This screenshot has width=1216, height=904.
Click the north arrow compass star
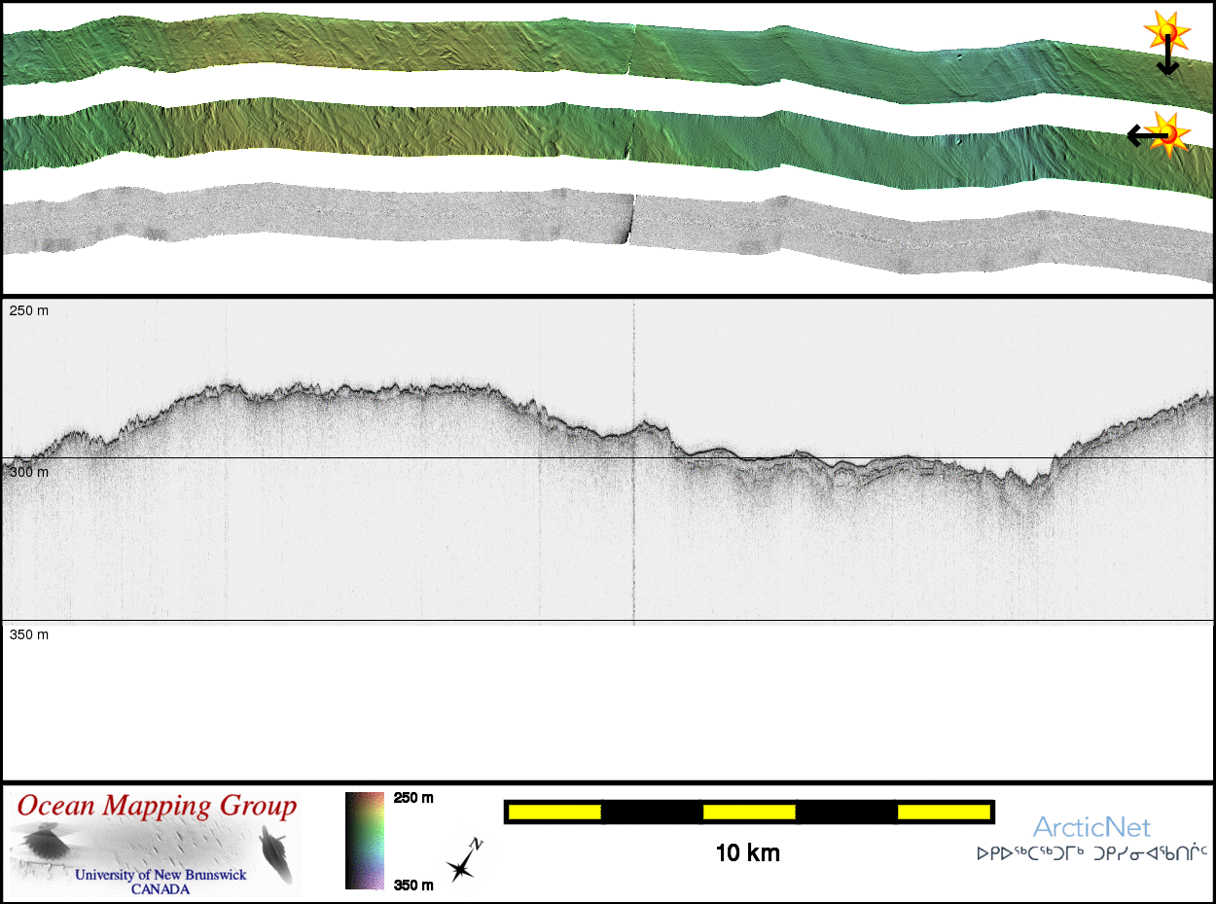point(463,861)
